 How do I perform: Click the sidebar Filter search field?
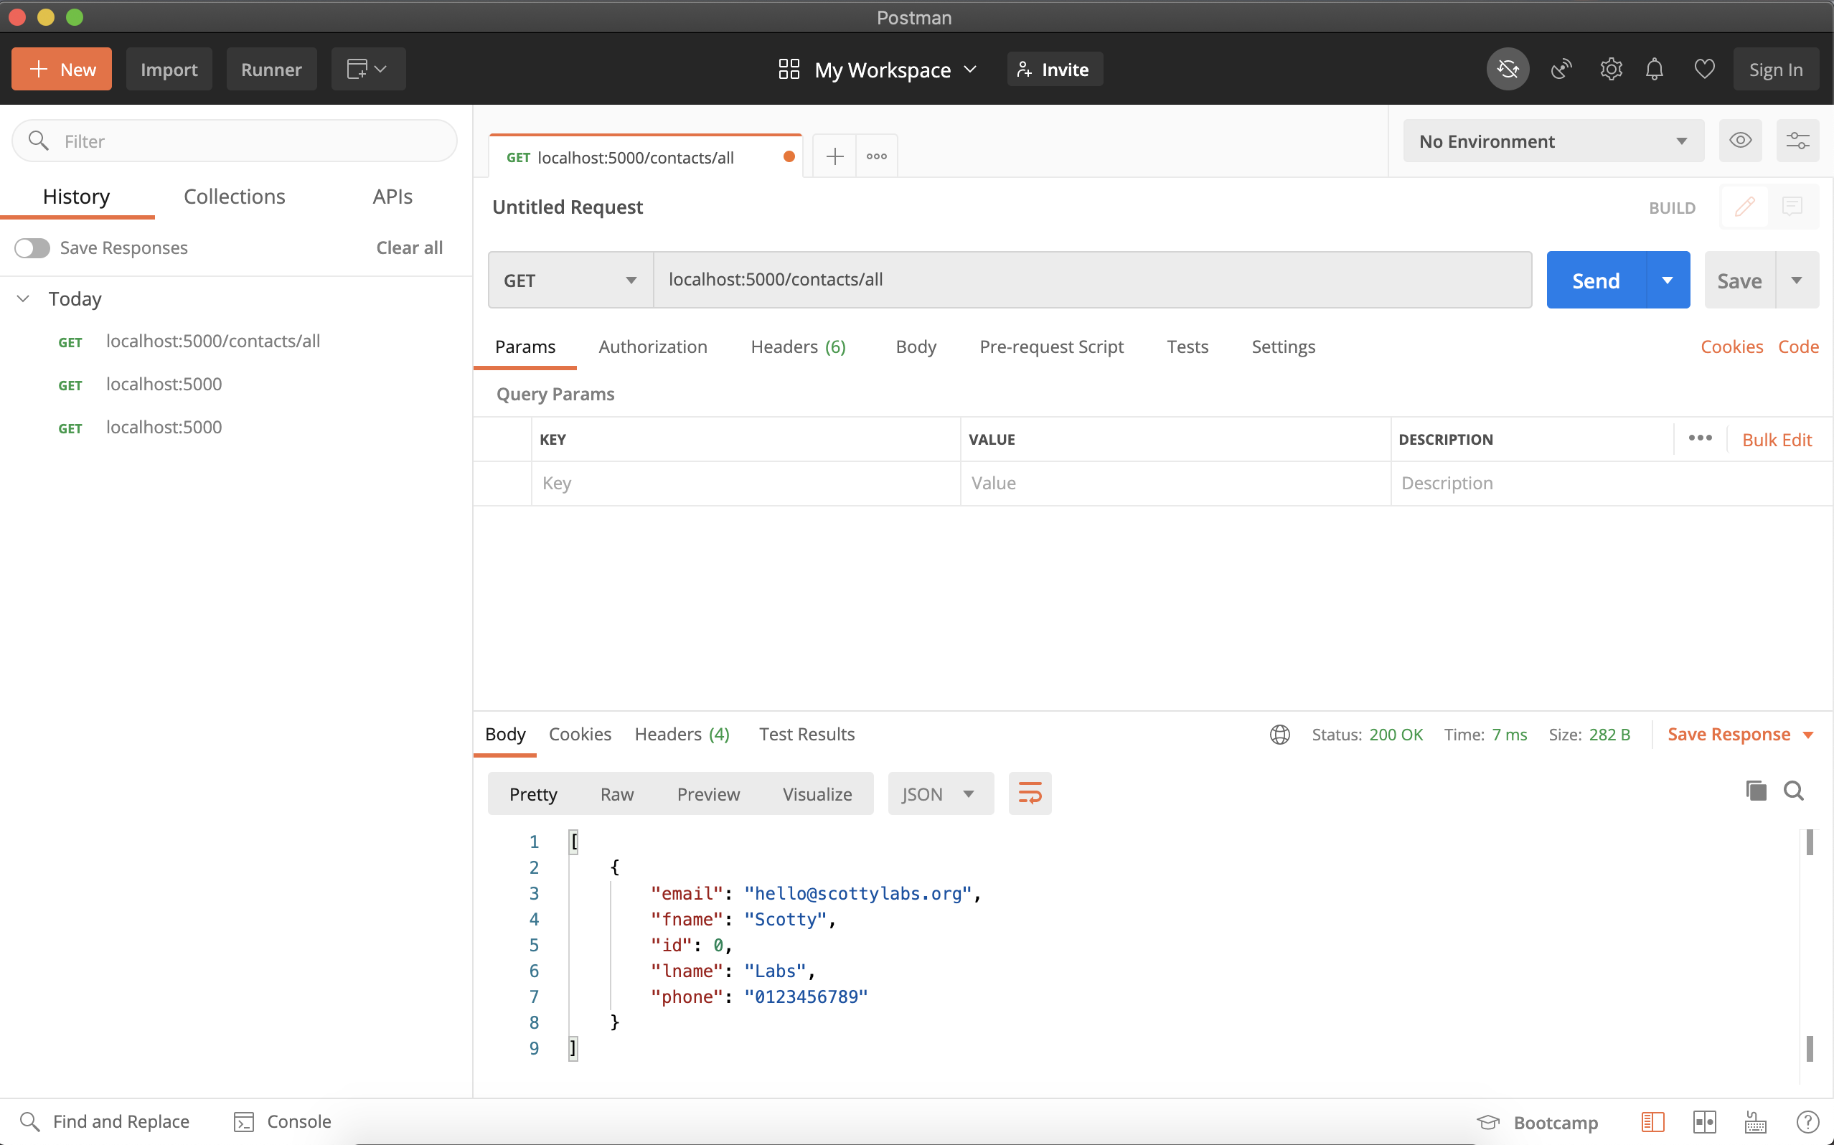coord(235,141)
